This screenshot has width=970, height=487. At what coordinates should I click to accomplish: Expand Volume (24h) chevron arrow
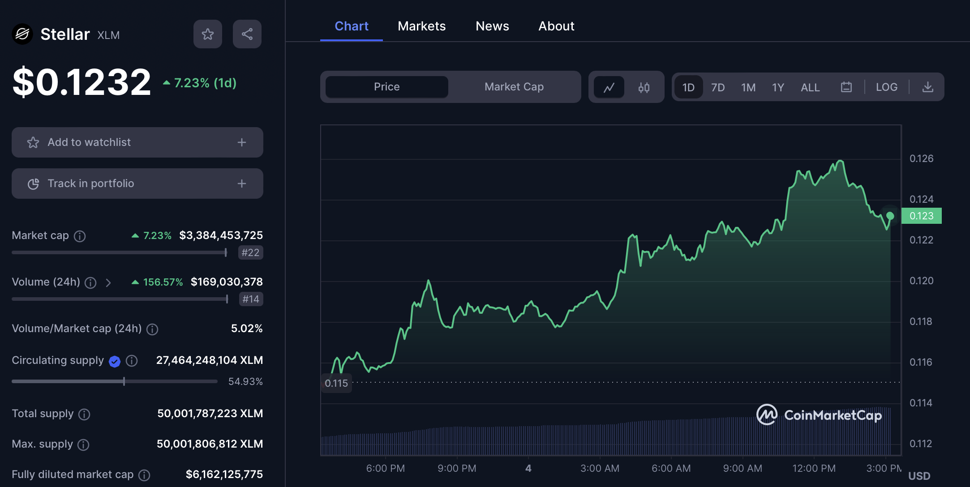pyautogui.click(x=108, y=282)
